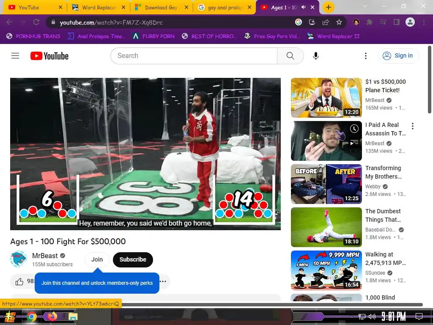Open MrBeast channel name link
This screenshot has height=325, width=433.
[45, 256]
